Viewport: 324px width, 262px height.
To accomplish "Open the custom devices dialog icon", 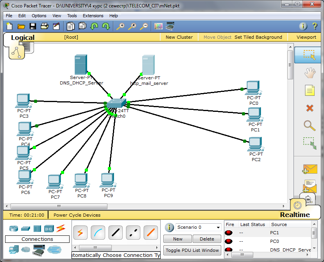I will point(170,26).
